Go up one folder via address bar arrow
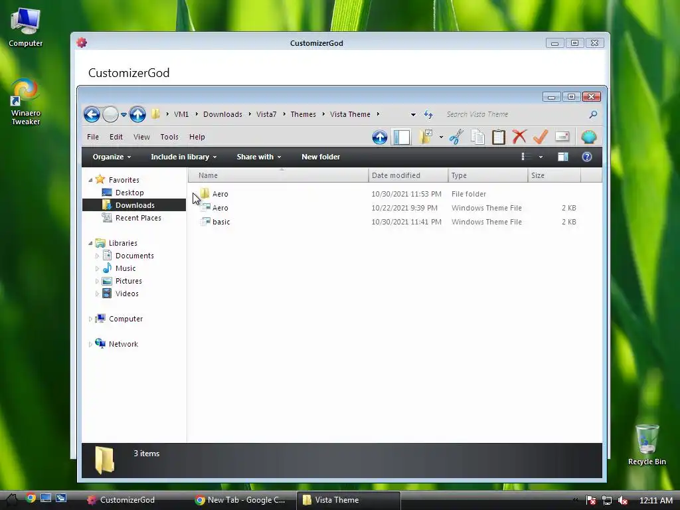 (137, 114)
